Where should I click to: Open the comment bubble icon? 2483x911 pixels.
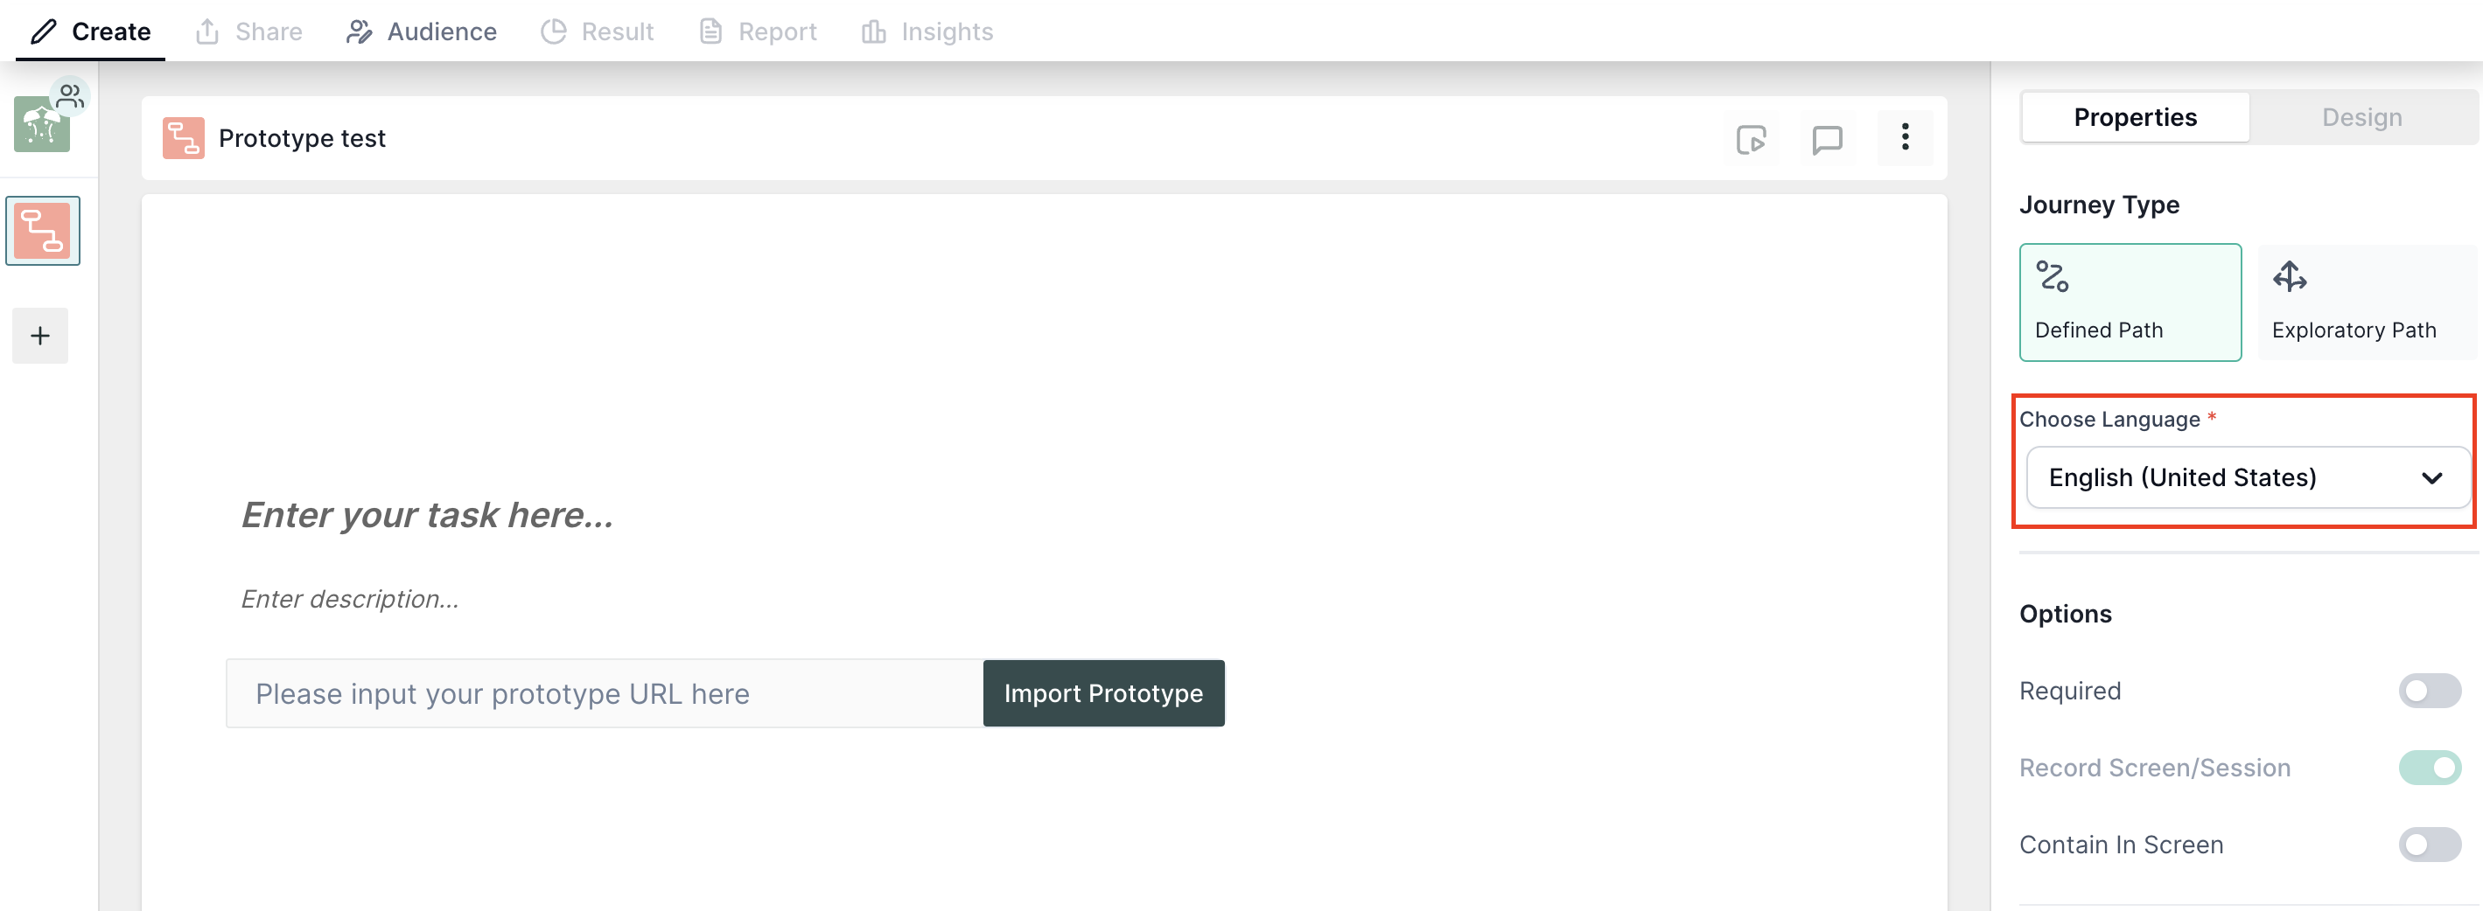coord(1827,139)
